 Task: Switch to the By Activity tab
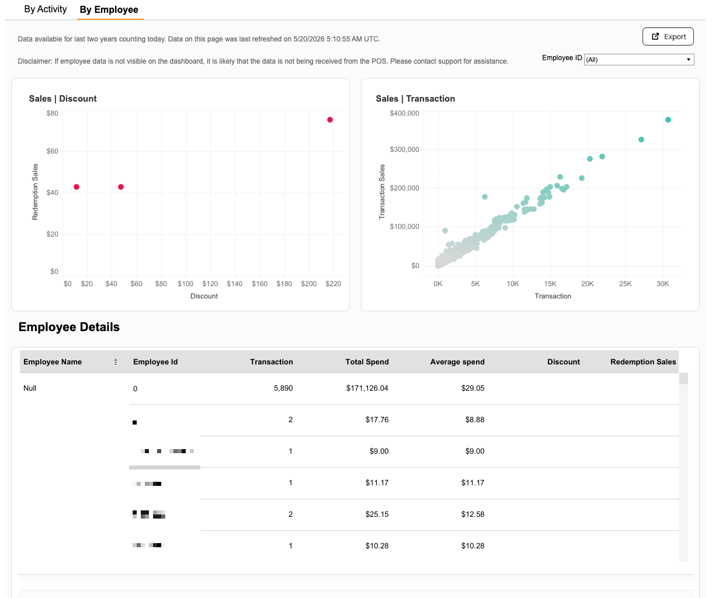click(x=46, y=9)
